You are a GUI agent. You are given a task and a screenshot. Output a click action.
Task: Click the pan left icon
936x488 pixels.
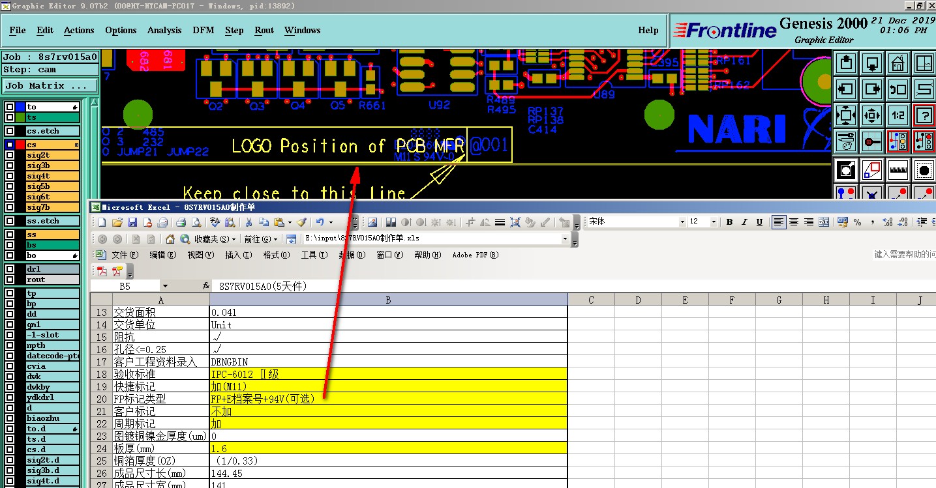[846, 89]
